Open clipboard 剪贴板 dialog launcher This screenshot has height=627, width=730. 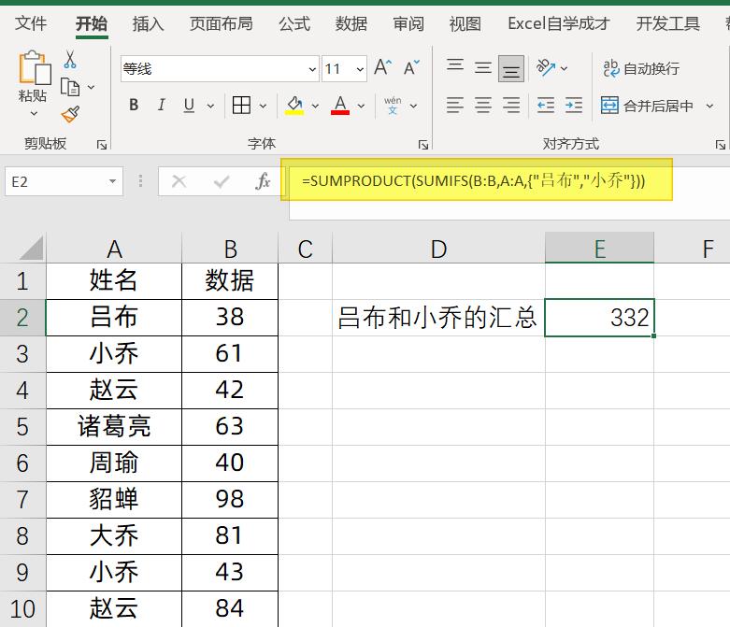(102, 145)
